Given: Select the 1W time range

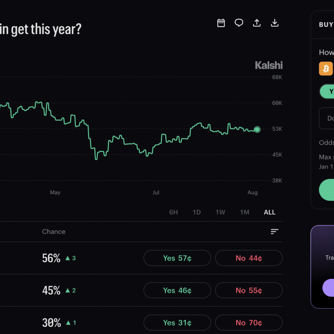Looking at the screenshot, I should pyautogui.click(x=220, y=212).
